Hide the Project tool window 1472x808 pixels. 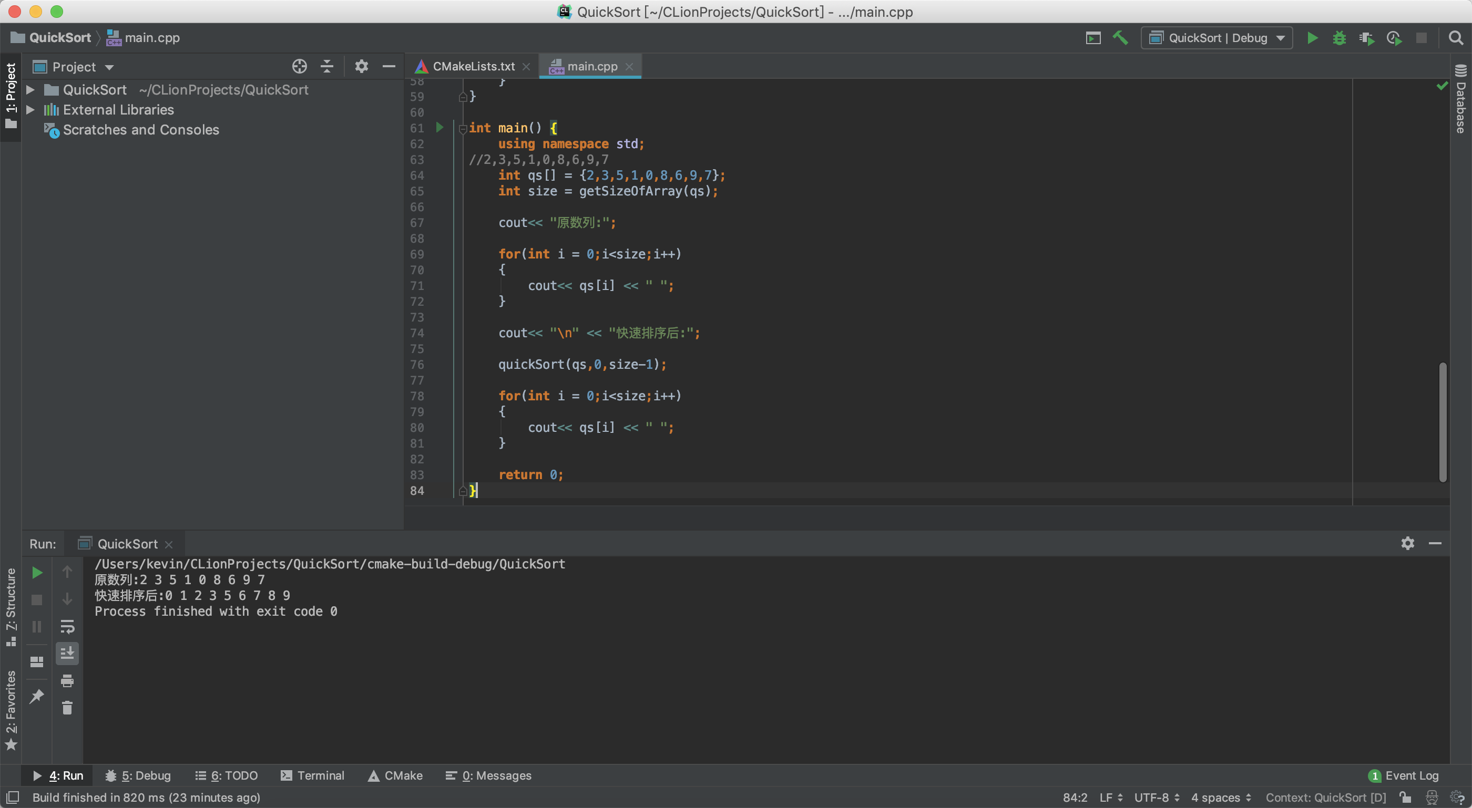pos(389,66)
